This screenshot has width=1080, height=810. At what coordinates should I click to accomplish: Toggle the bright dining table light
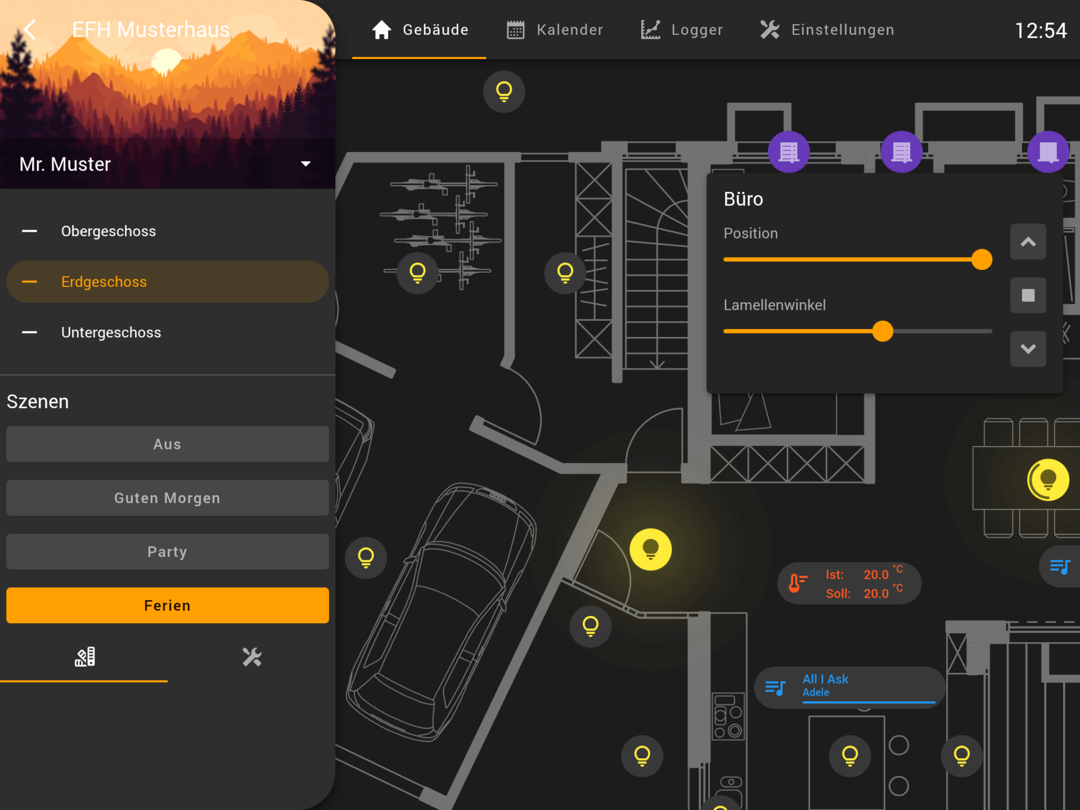tap(1047, 480)
